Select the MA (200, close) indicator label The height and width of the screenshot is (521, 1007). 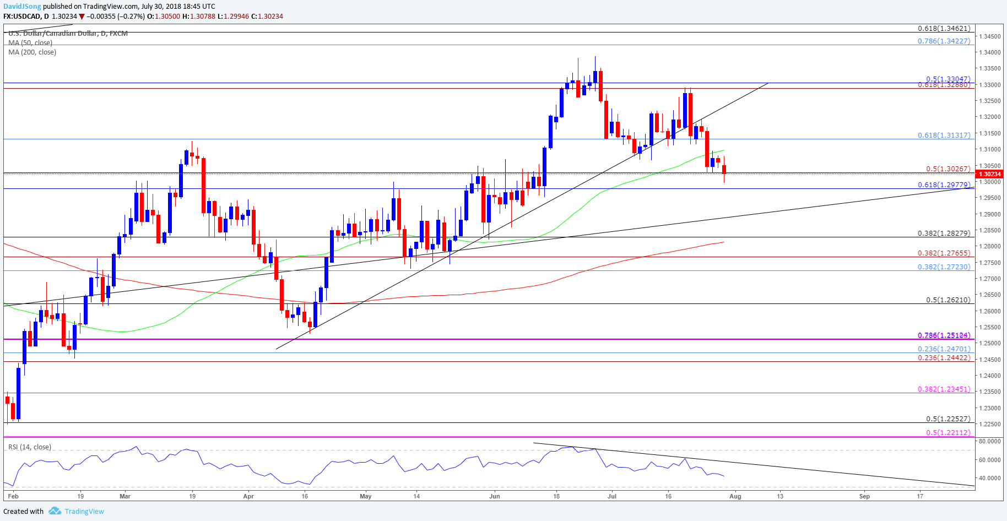click(32, 52)
